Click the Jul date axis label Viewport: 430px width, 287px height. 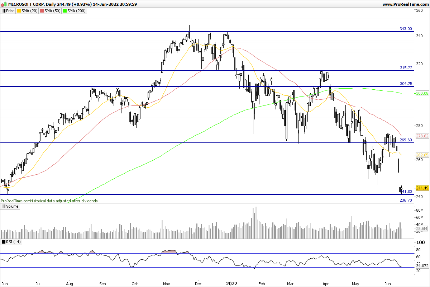coord(38,283)
